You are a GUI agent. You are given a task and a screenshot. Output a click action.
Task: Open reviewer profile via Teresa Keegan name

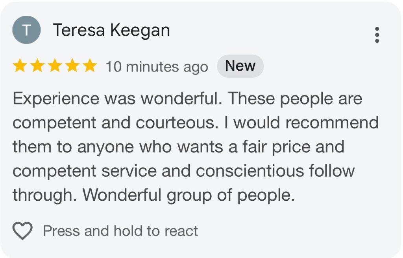[111, 30]
